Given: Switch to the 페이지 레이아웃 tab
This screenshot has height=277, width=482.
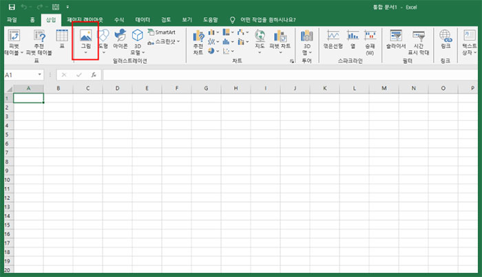Looking at the screenshot, I should pos(85,20).
